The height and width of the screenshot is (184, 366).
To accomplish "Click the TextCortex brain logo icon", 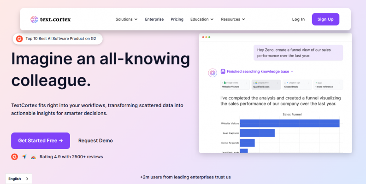I will [34, 19].
